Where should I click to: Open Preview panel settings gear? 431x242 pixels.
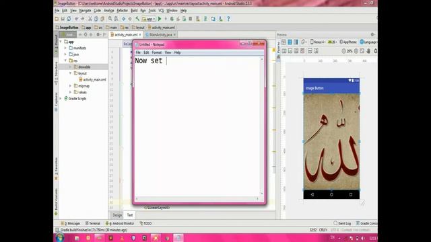tap(372, 34)
